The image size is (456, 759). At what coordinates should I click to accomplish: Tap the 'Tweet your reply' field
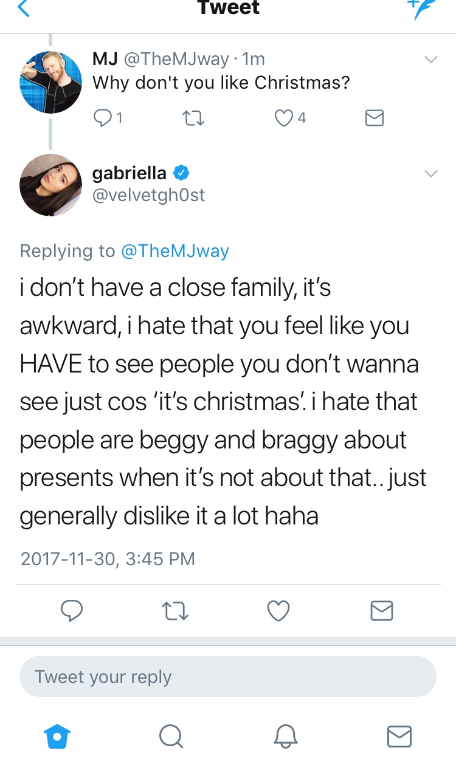228,676
